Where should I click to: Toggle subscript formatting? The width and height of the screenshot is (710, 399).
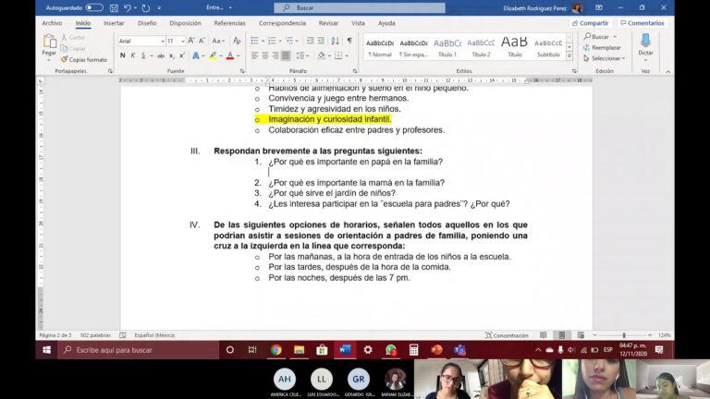[172, 56]
